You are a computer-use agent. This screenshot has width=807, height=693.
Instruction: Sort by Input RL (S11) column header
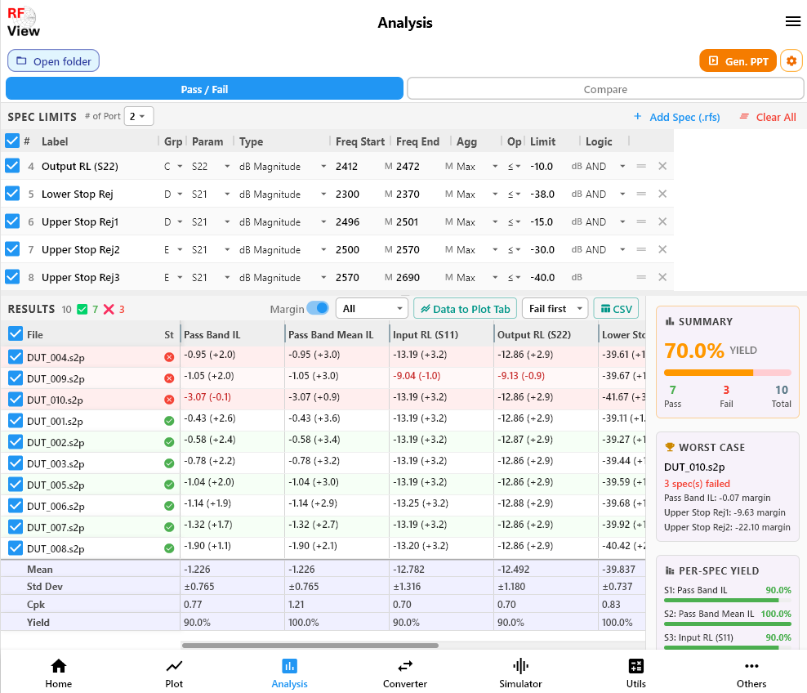click(x=425, y=335)
